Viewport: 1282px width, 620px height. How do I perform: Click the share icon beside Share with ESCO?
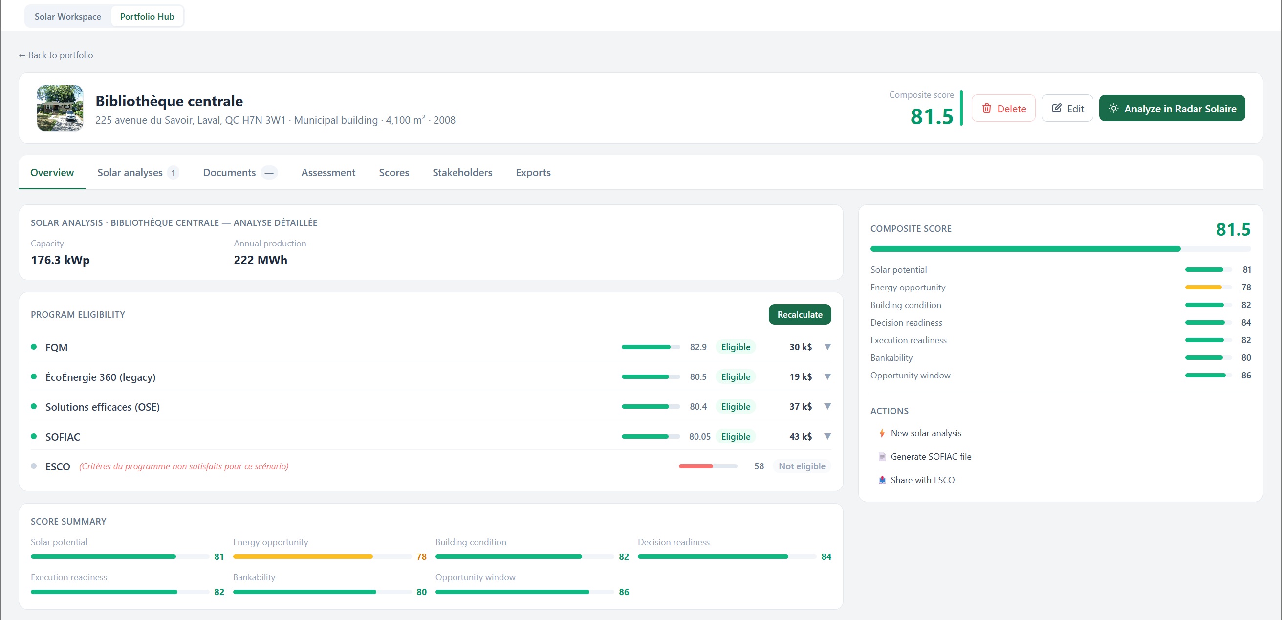[882, 480]
